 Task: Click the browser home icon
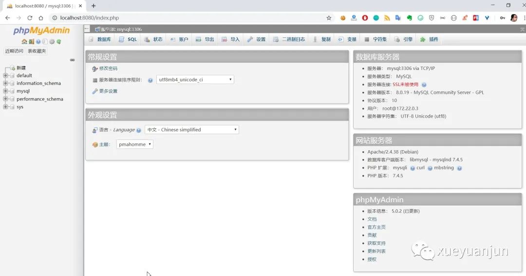coord(41,17)
